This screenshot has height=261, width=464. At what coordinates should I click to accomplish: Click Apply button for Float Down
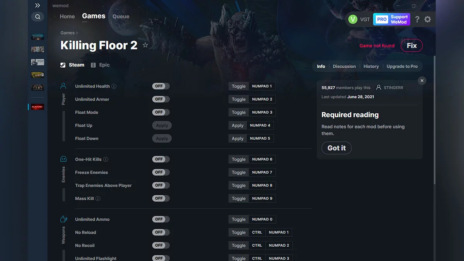(162, 138)
